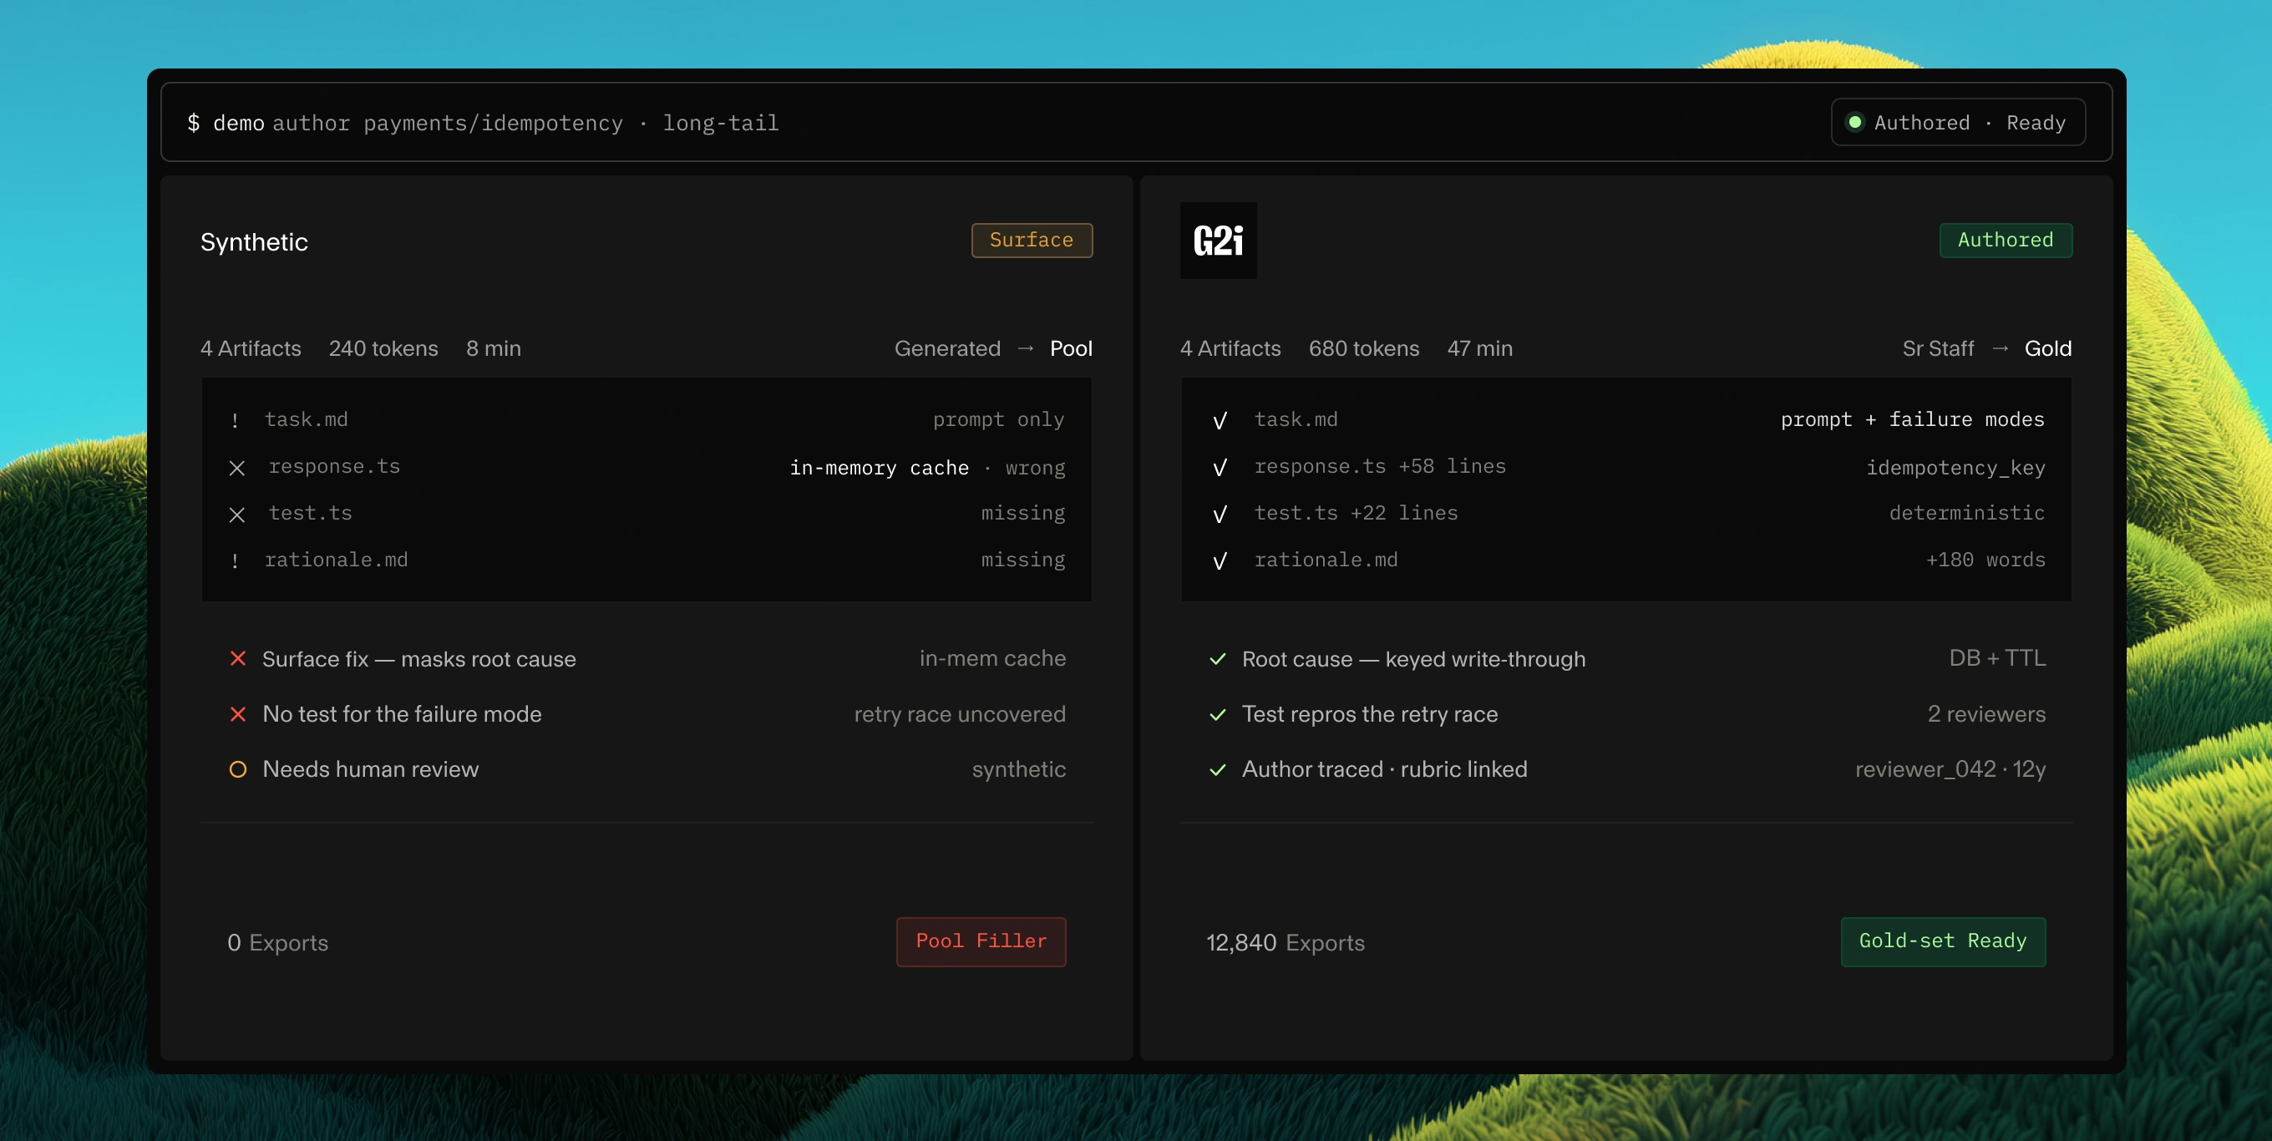Open task.md in the G2i list

coord(1296,419)
